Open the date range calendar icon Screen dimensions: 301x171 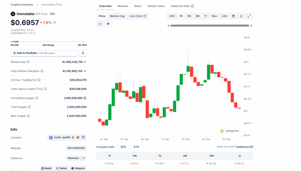(233, 16)
